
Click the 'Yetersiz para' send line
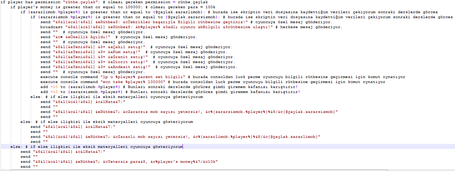(x=118, y=161)
